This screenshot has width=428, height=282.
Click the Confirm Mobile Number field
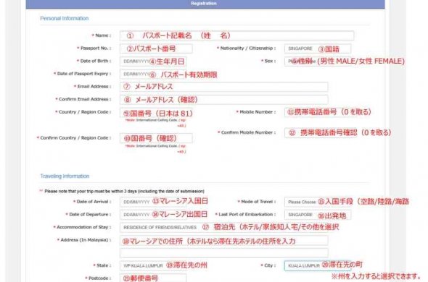320,133
